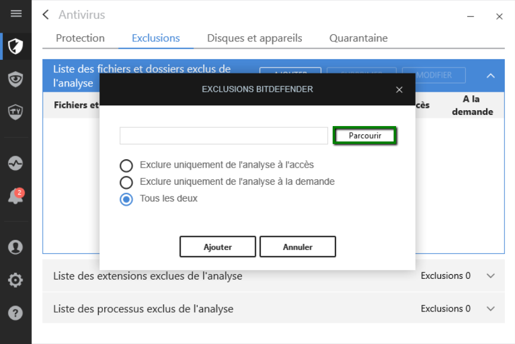515x344 pixels.
Task: Open the user account icon
Action: coord(16,247)
